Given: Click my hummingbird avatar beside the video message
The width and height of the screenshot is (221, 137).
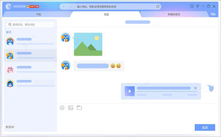Looking at the screenshot, I should pyautogui.click(x=209, y=88).
